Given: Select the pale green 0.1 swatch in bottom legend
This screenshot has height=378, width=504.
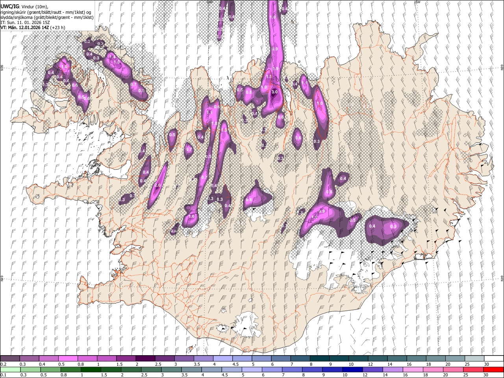Looking at the screenshot, I should click(x=10, y=369).
